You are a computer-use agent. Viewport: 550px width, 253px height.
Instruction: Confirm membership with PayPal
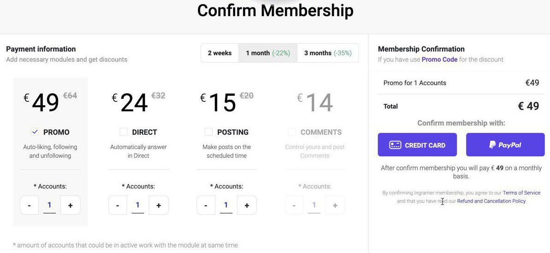(x=505, y=145)
